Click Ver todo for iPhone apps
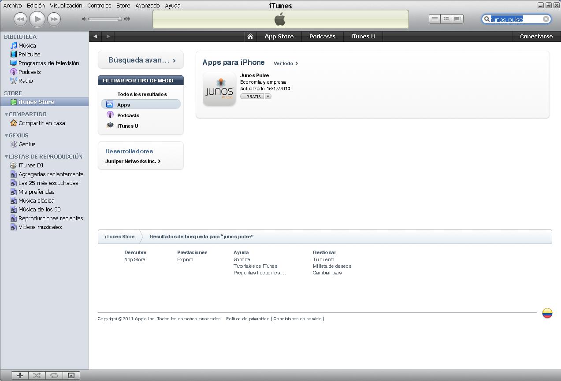 pos(286,63)
